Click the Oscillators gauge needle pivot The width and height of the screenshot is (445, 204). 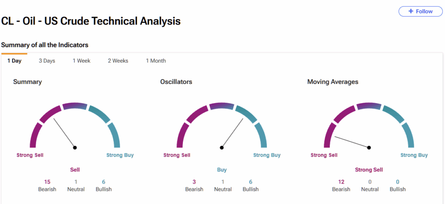222,148
